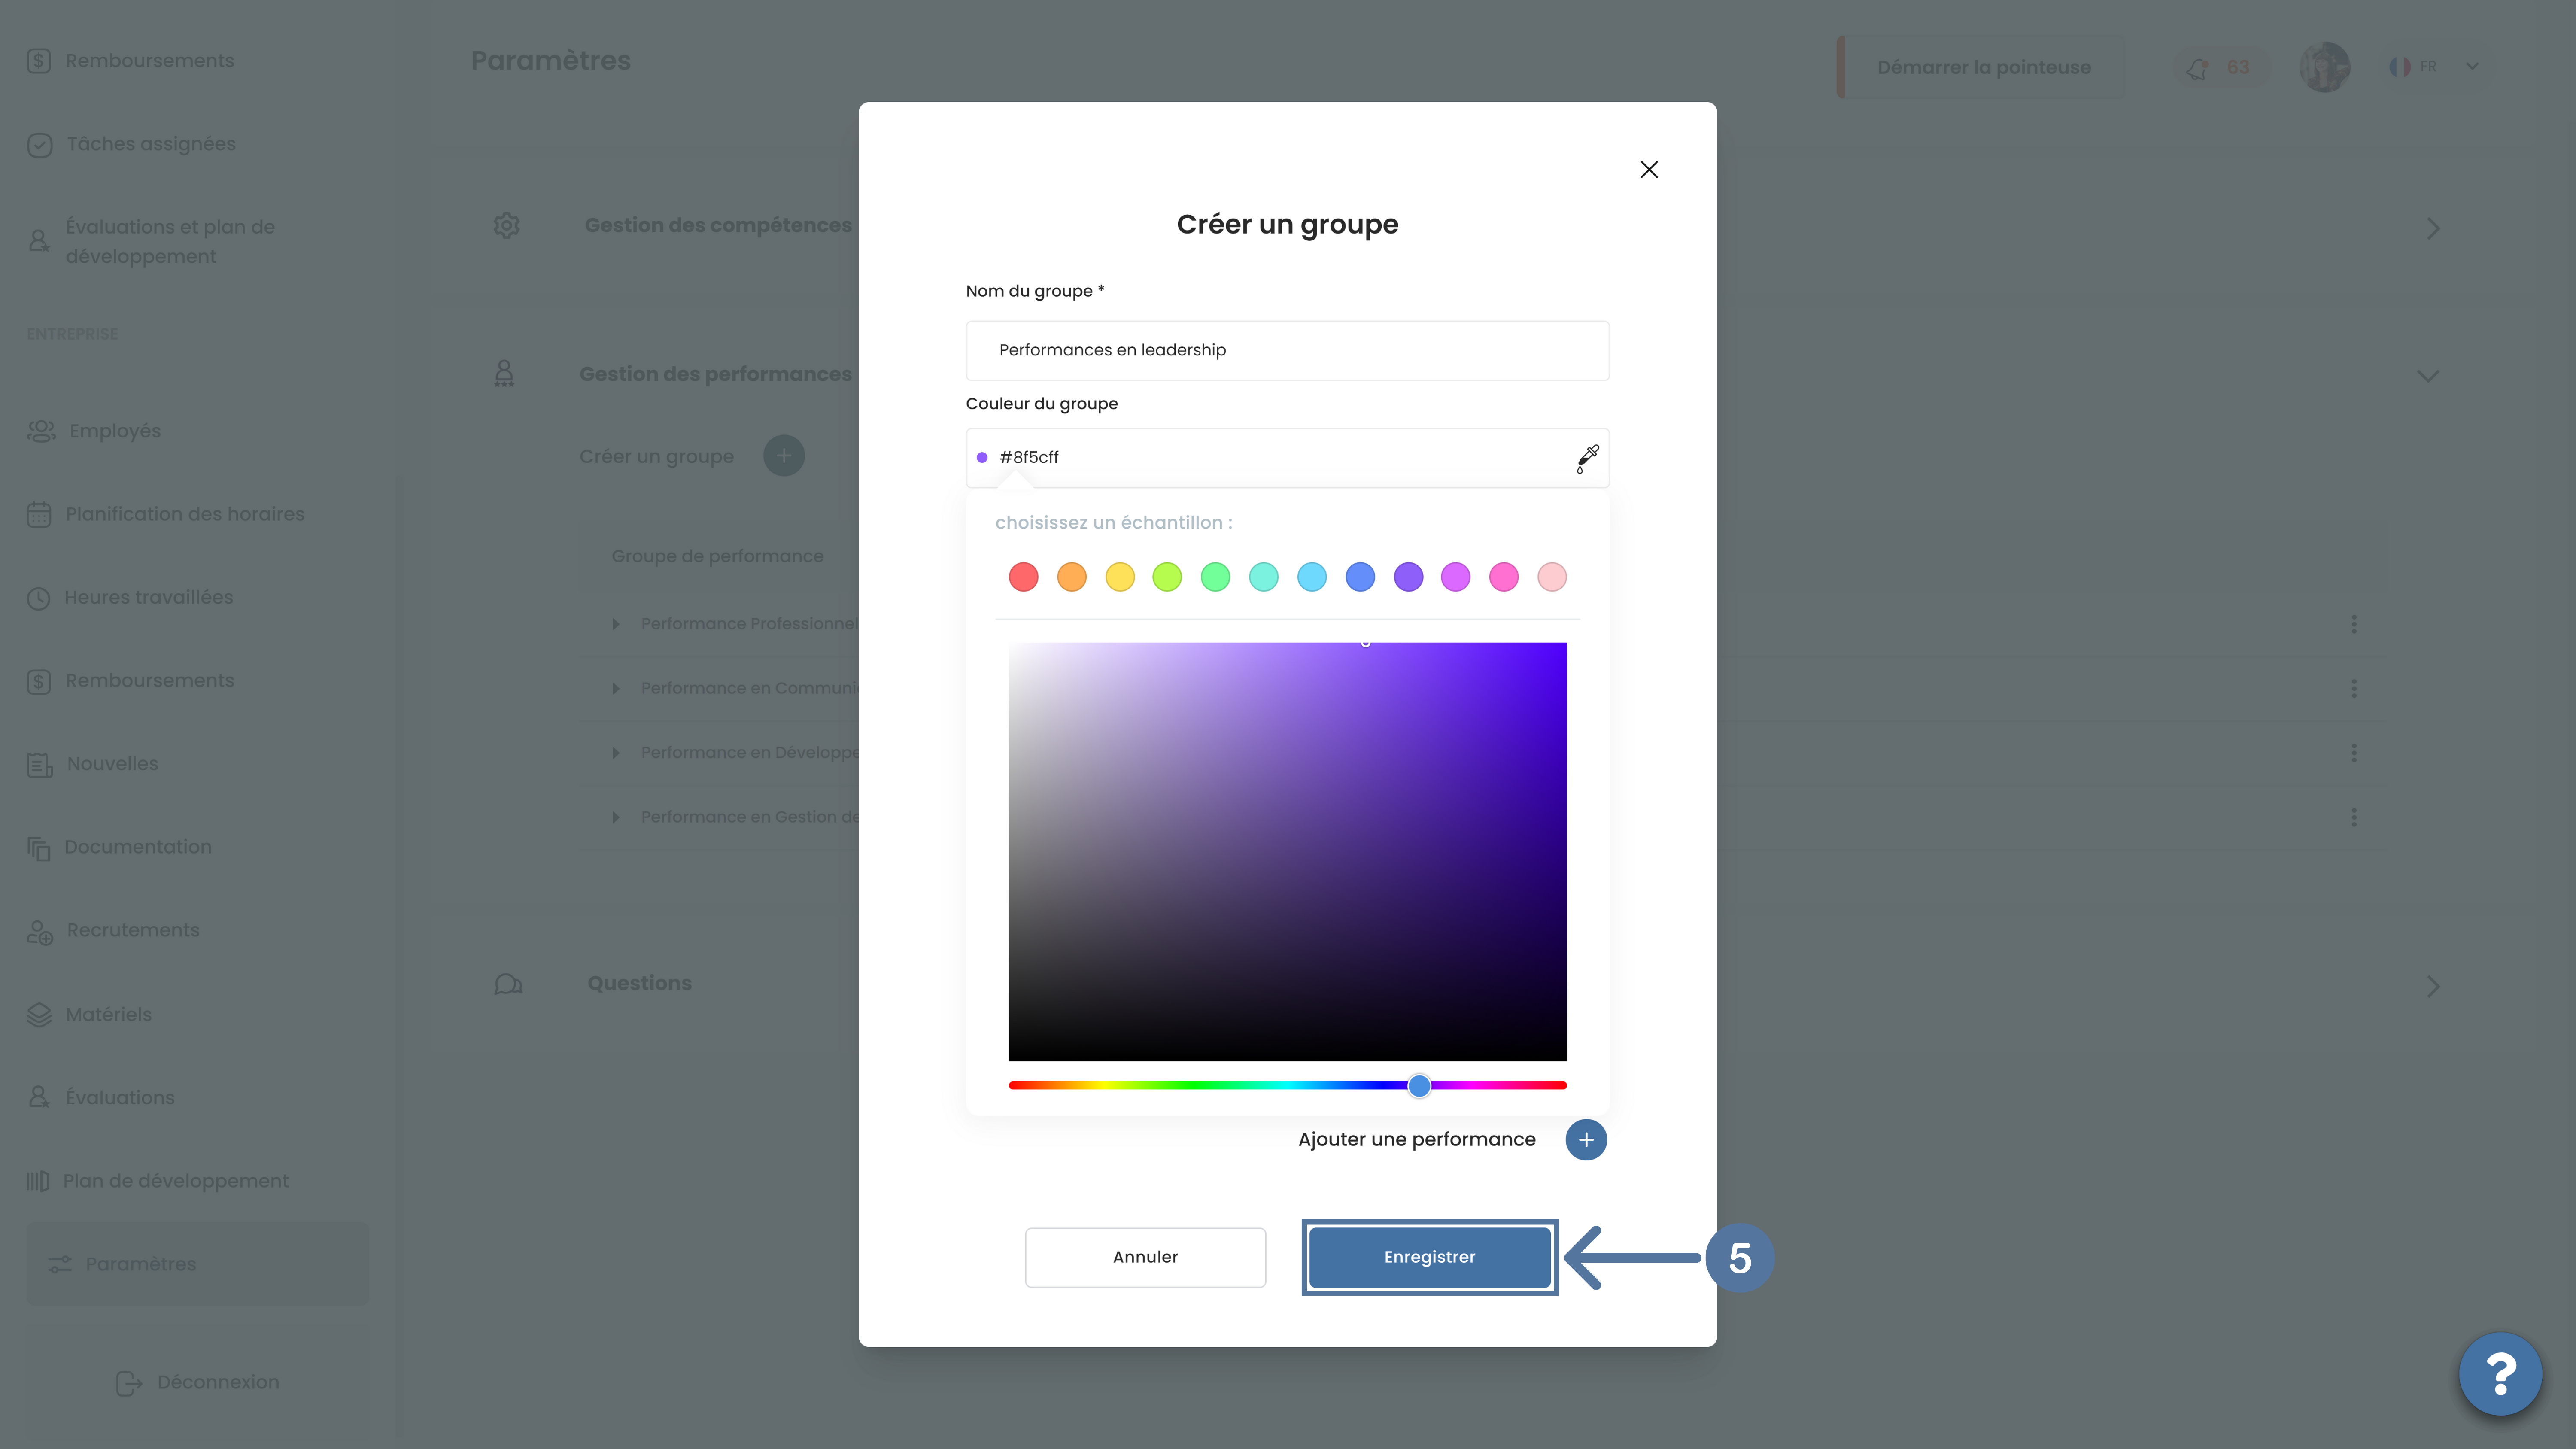The image size is (2576, 1449).
Task: Click the plus icon to add a performance
Action: point(1586,1140)
